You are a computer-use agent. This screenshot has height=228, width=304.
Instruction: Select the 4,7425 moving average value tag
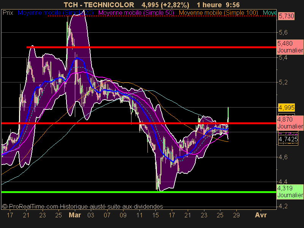click(288, 139)
